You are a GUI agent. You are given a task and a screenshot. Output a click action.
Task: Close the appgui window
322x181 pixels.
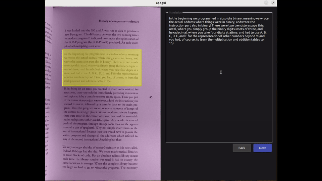[x=273, y=3]
